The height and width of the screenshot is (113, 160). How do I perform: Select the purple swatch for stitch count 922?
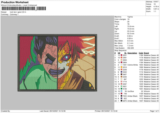(121, 98)
